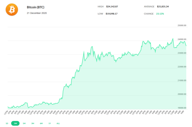Switch chart to 3M range
192x127 pixels.
(33, 123)
